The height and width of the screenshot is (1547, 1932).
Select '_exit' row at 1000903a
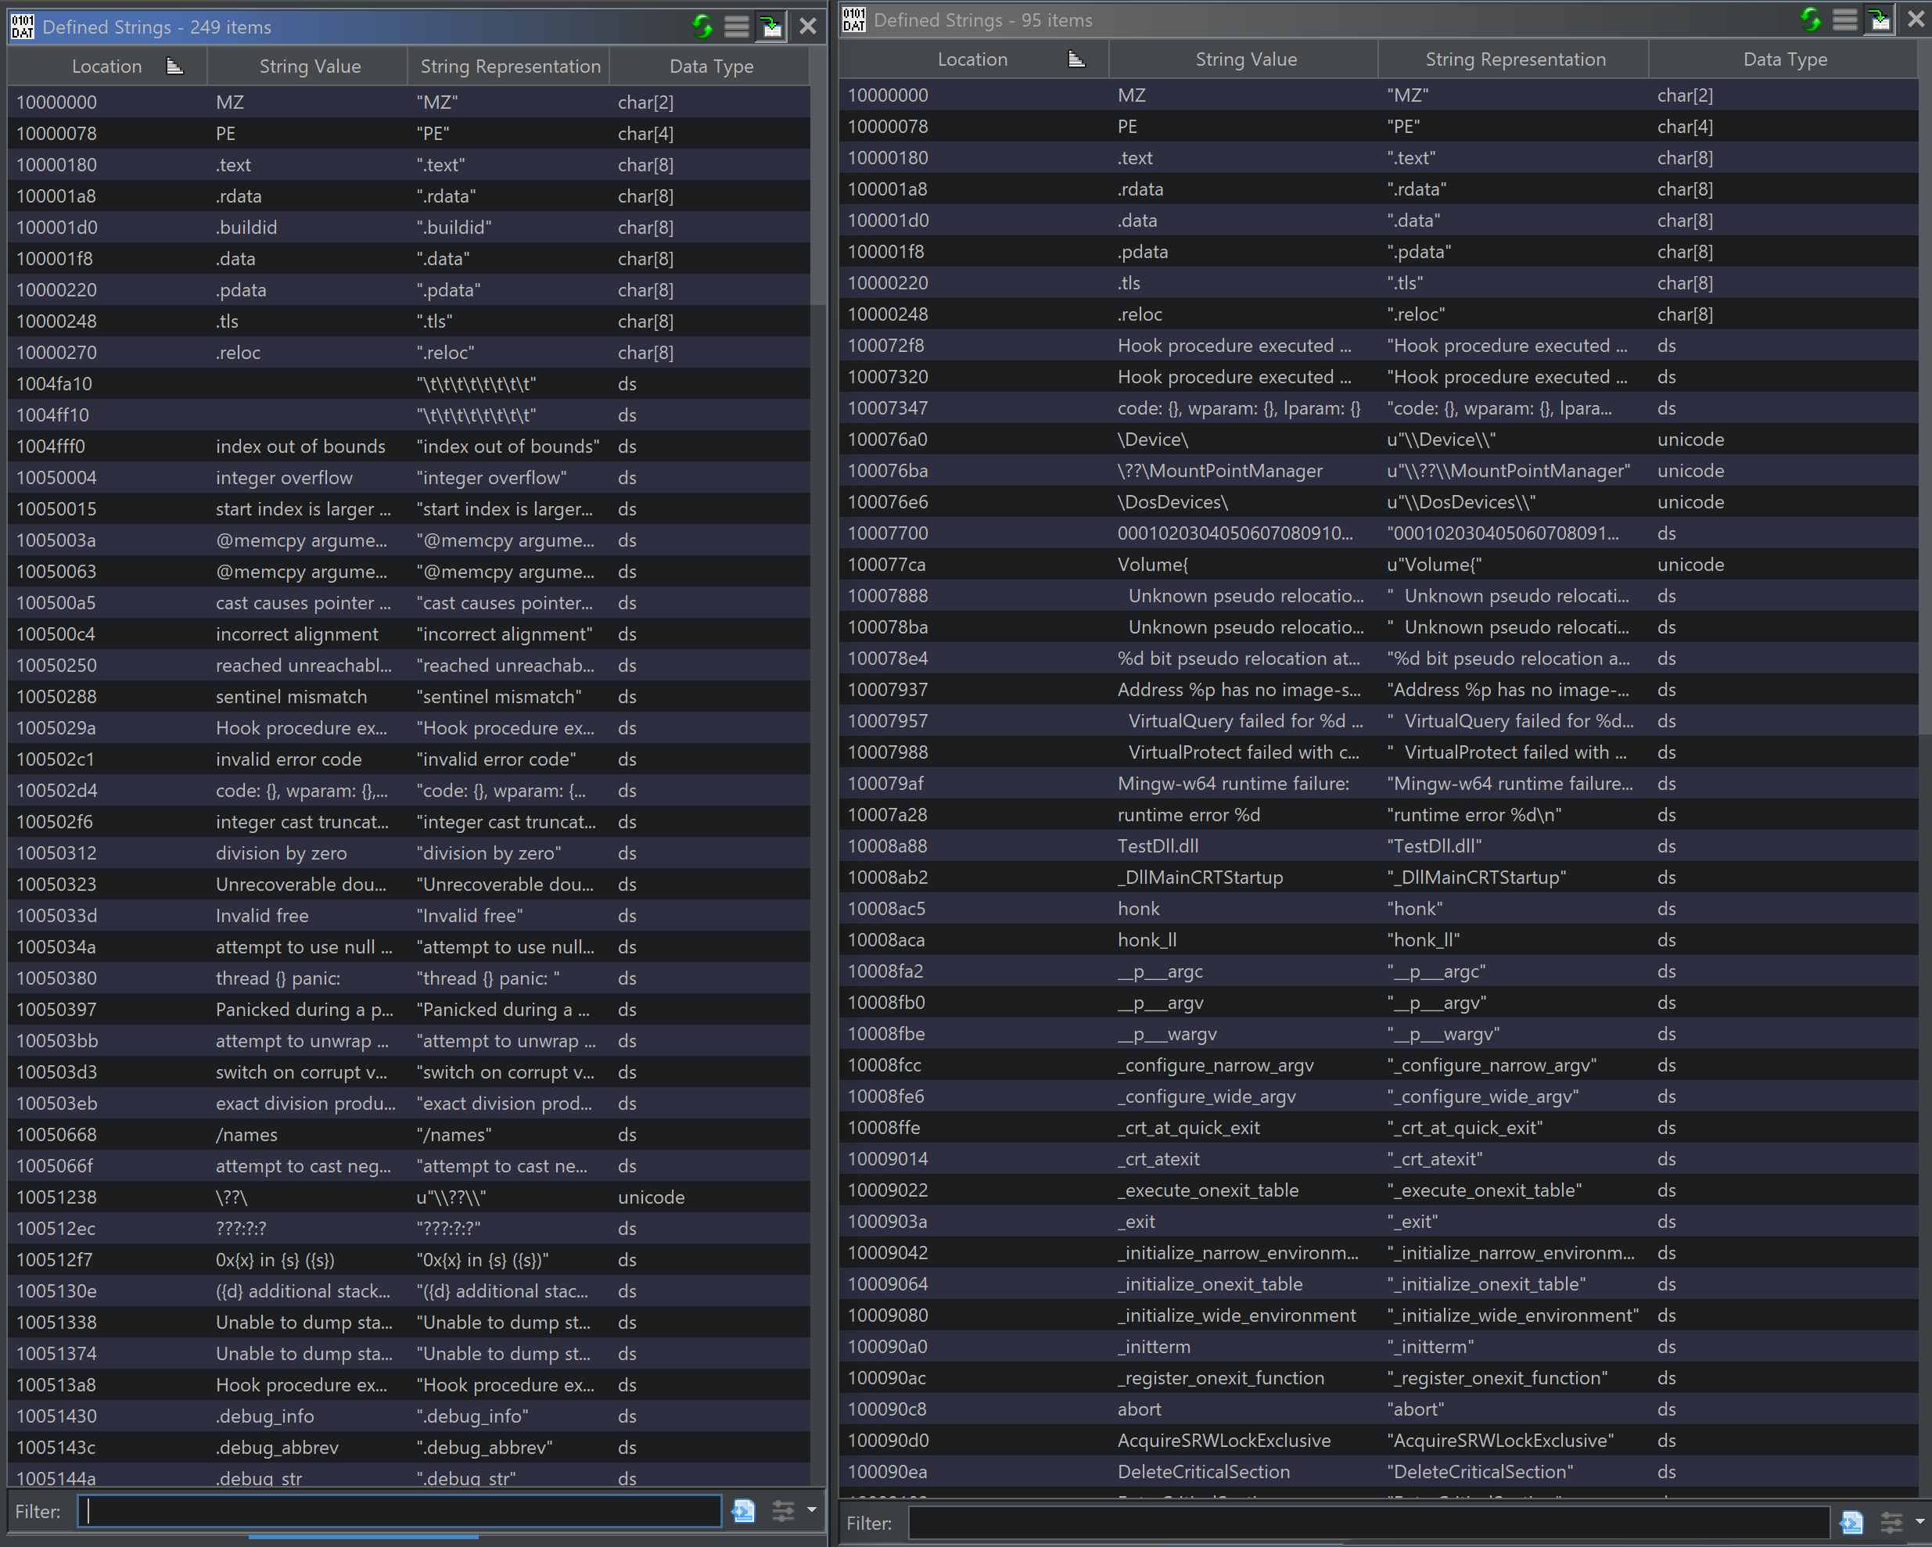pos(1379,1222)
